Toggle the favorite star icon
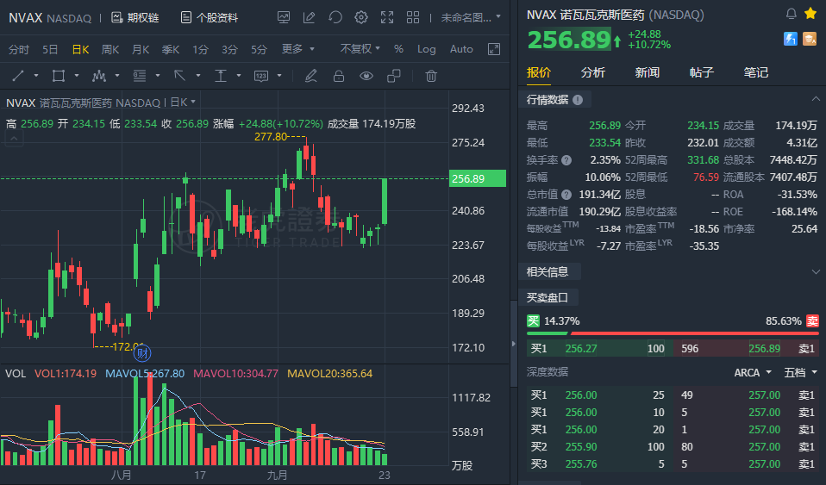826x485 pixels. click(810, 14)
